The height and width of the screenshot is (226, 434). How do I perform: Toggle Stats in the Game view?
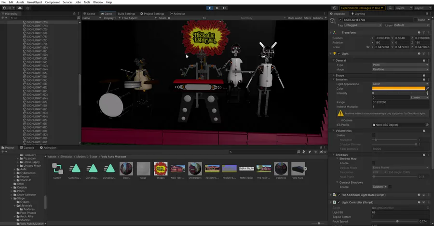(308, 18)
